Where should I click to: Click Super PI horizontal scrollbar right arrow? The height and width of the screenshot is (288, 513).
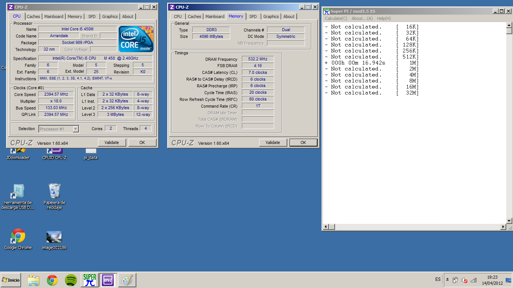click(503, 227)
